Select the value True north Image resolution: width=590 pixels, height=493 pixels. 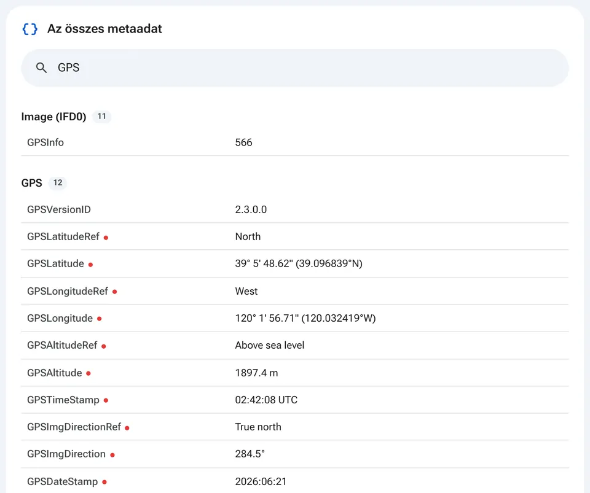point(258,427)
